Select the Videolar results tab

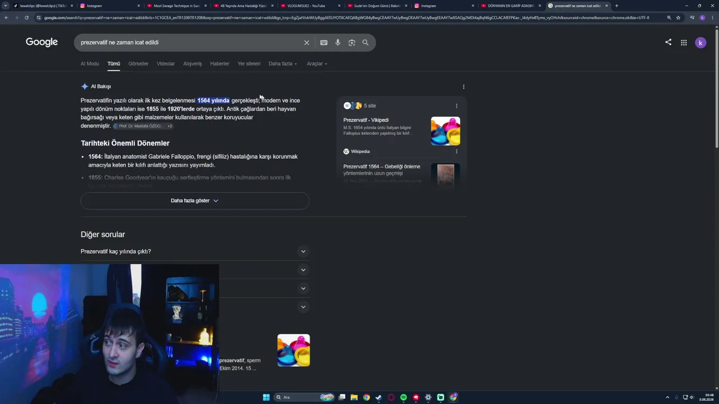(166, 63)
